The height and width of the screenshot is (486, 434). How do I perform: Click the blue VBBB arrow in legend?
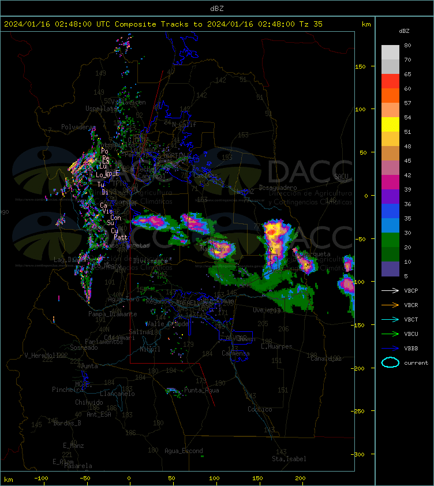click(x=390, y=348)
